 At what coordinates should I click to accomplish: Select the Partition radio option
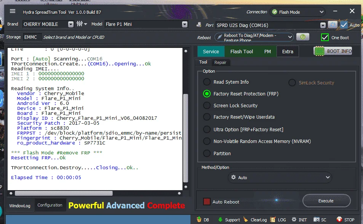207,153
